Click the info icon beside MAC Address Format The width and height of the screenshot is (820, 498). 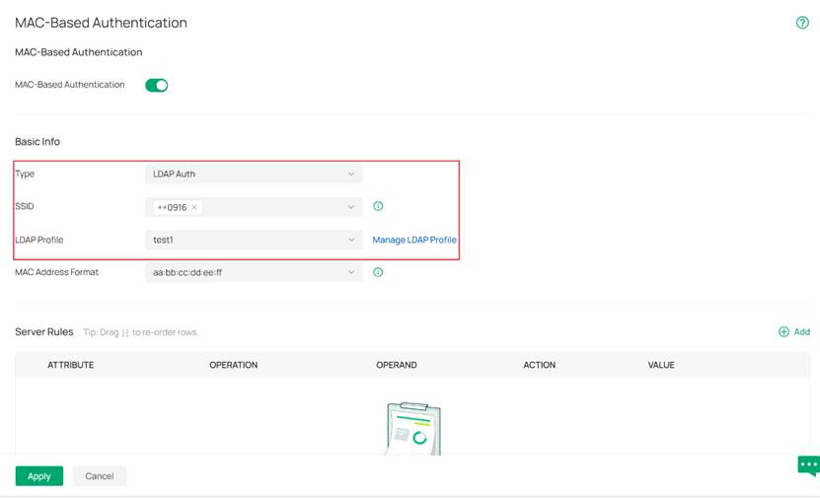tap(378, 272)
